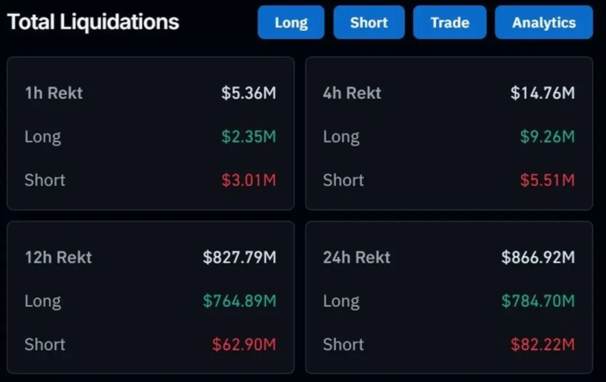The height and width of the screenshot is (382, 606).
Task: Click the 1h Rekt total $5.36M
Action: point(249,93)
